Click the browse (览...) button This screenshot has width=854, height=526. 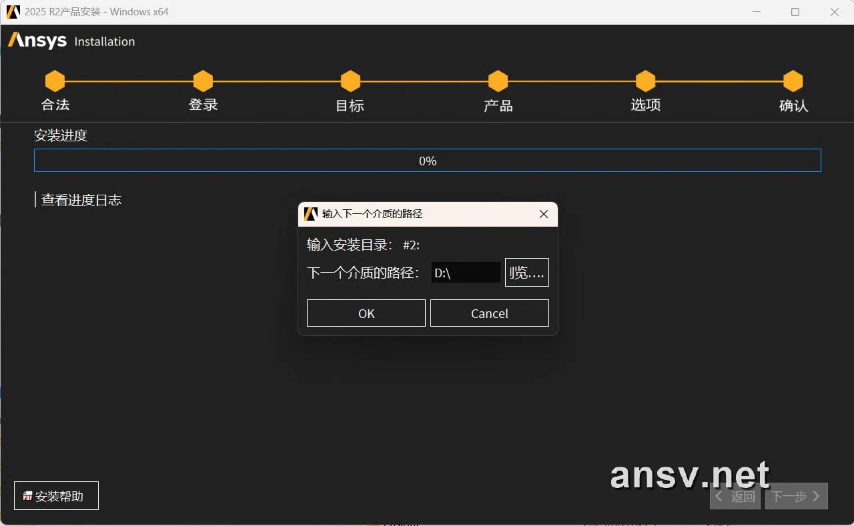[x=527, y=273]
